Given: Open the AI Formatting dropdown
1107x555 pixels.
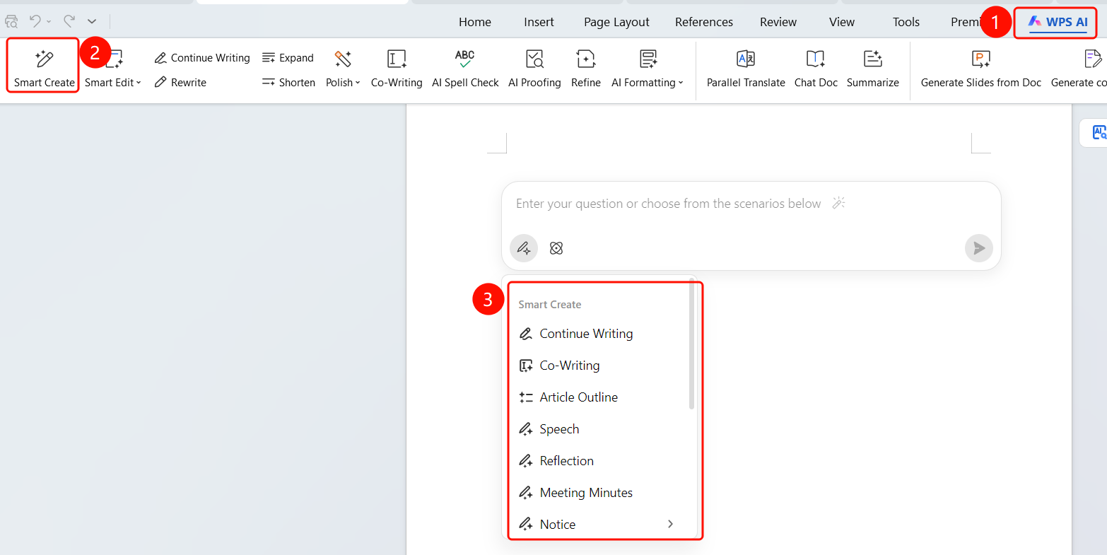Looking at the screenshot, I should click(648, 68).
